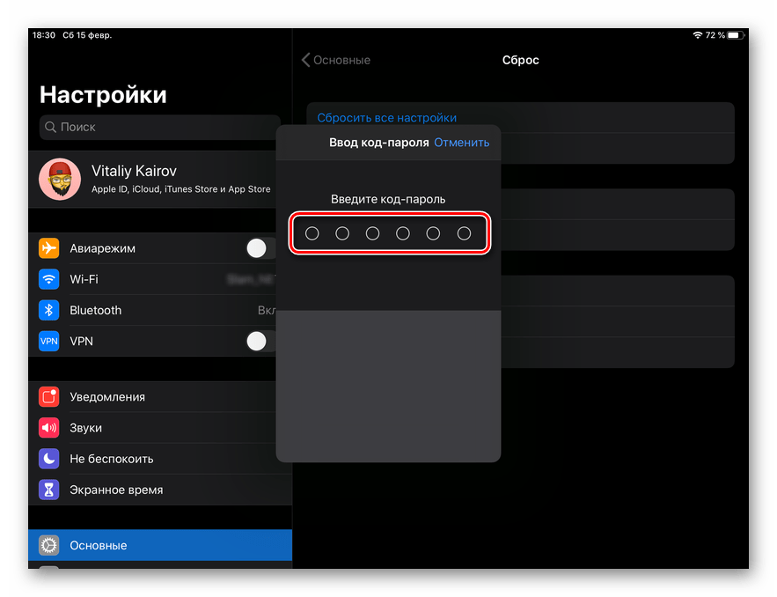The width and height of the screenshot is (777, 597).
Task: Click Отменить in passcode dialog
Action: click(x=461, y=143)
